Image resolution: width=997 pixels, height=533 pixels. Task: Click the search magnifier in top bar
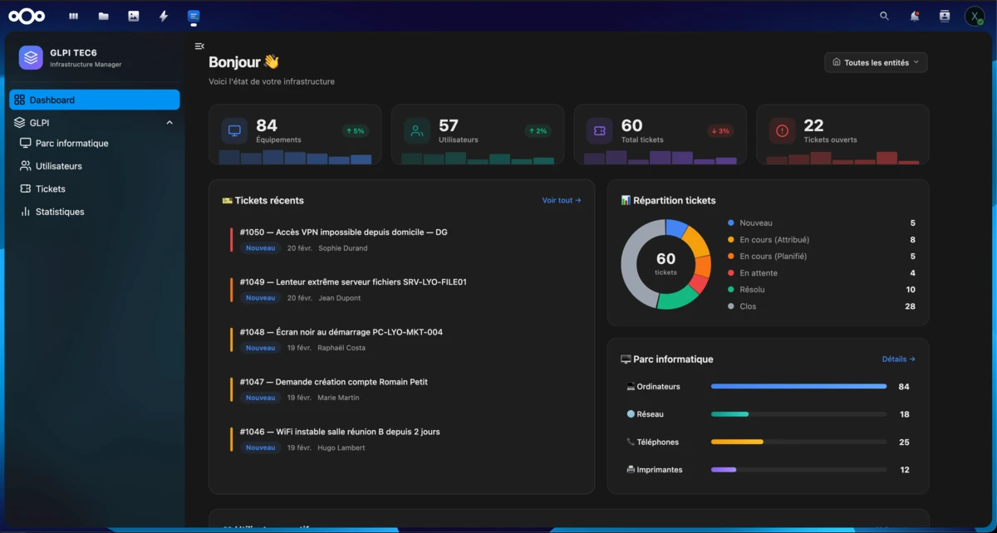(x=884, y=16)
